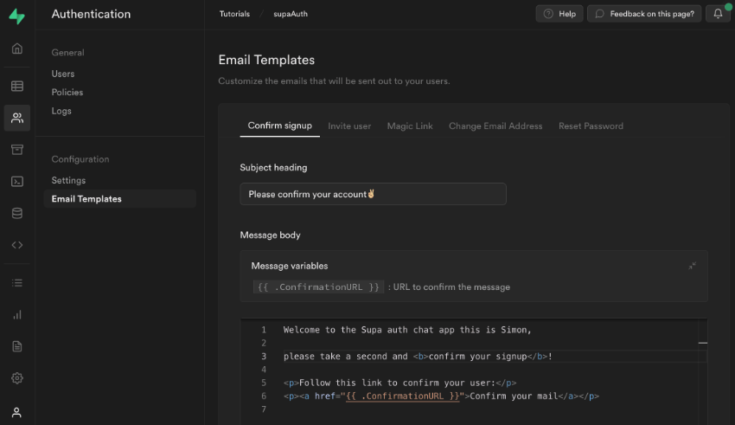This screenshot has height=425, width=735.
Task: Open the user account icon
Action: [x=17, y=412]
